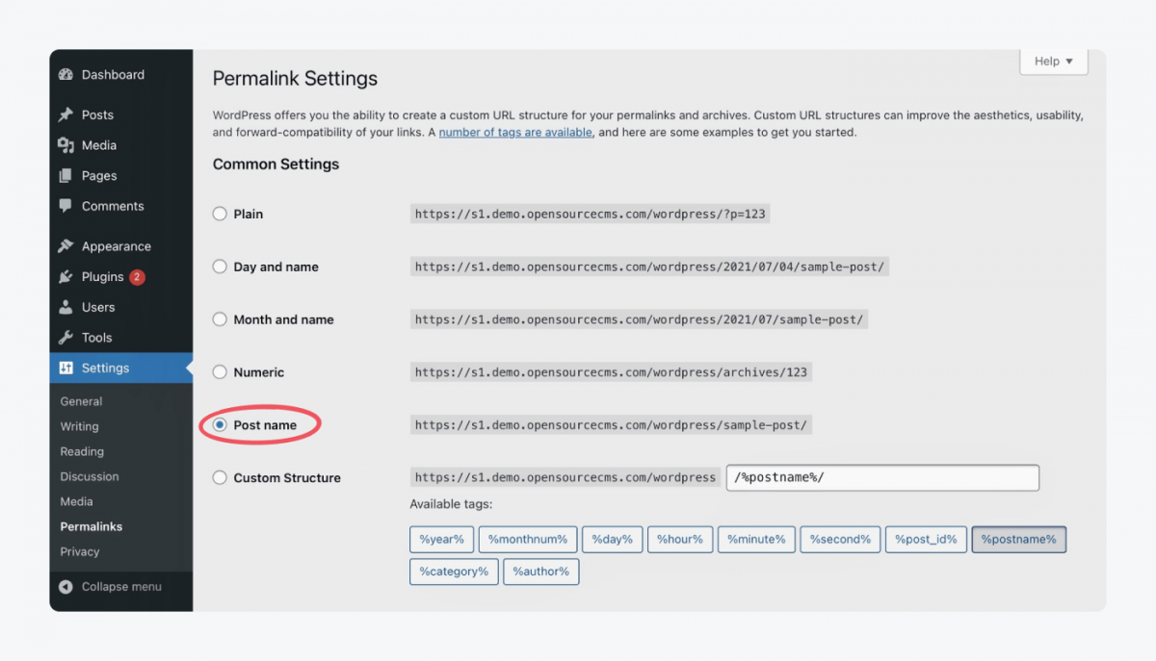Click the Post name sample-post example URL
This screenshot has height=661, width=1156.
click(611, 424)
